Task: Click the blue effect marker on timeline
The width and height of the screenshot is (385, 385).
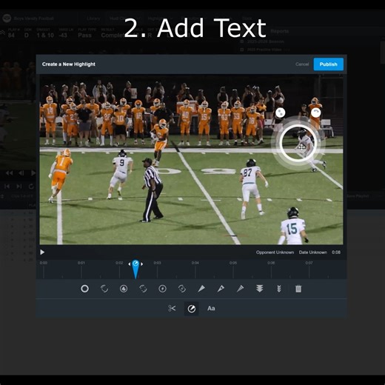Action: tap(135, 269)
